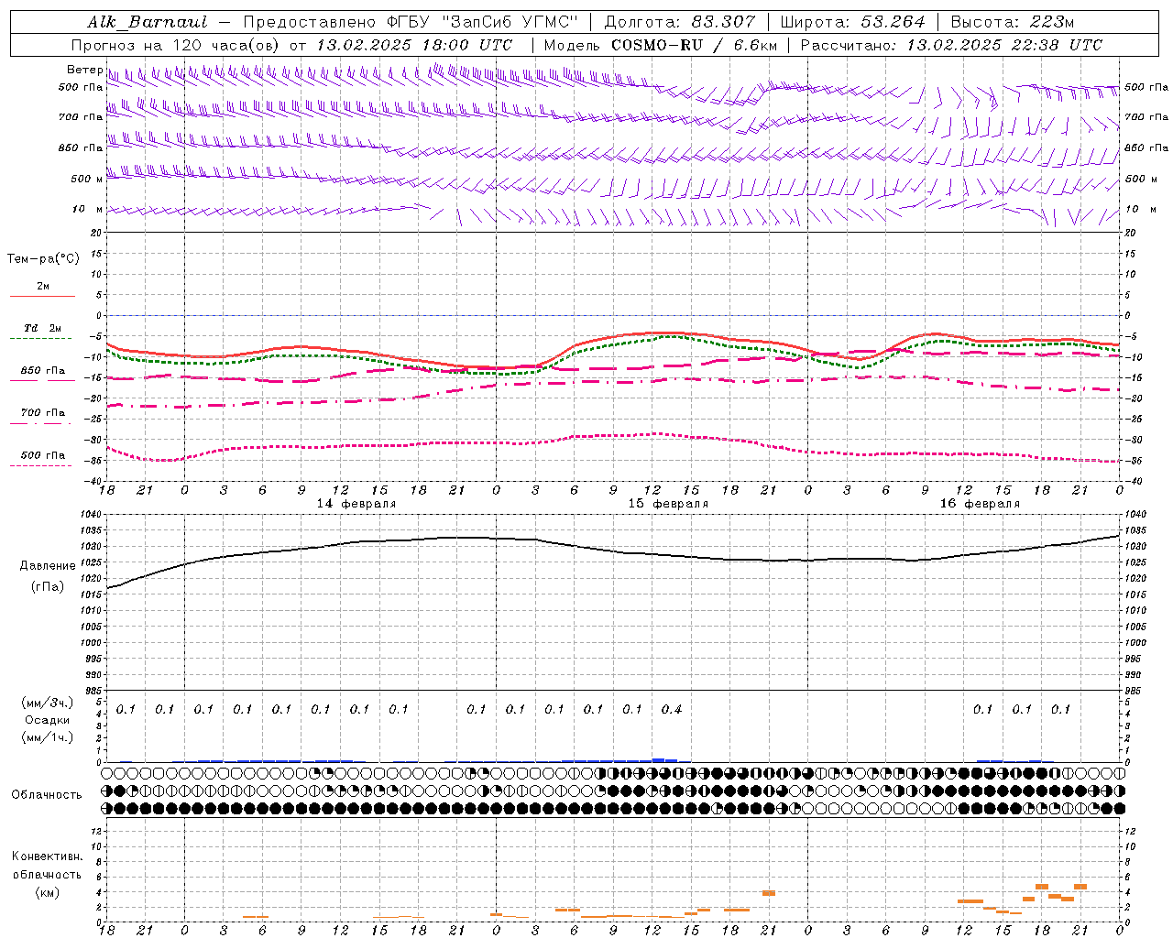The width and height of the screenshot is (1173, 938).
Task: Select the longitude value "Долгота: 83.307"
Action: click(680, 22)
